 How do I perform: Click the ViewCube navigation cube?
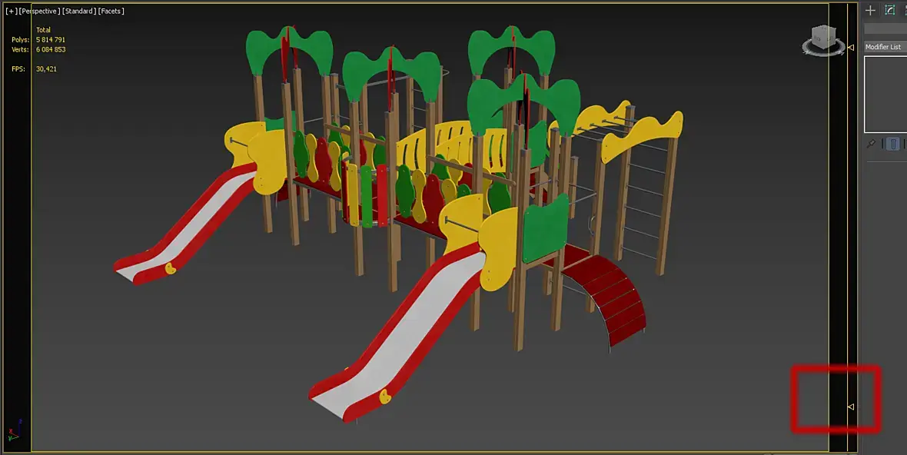(x=823, y=37)
